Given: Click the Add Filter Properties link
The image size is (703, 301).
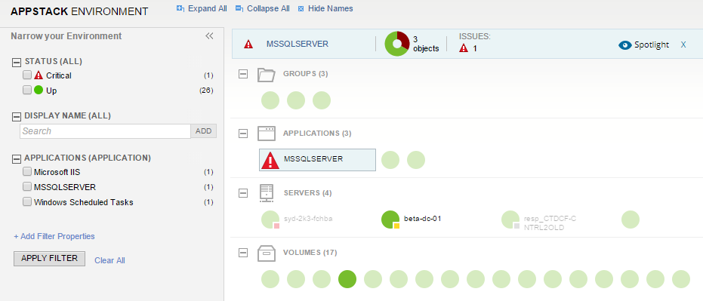Looking at the screenshot, I should pos(54,236).
